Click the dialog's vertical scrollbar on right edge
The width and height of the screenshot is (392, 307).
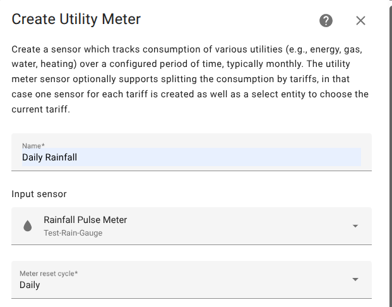pos(389,155)
